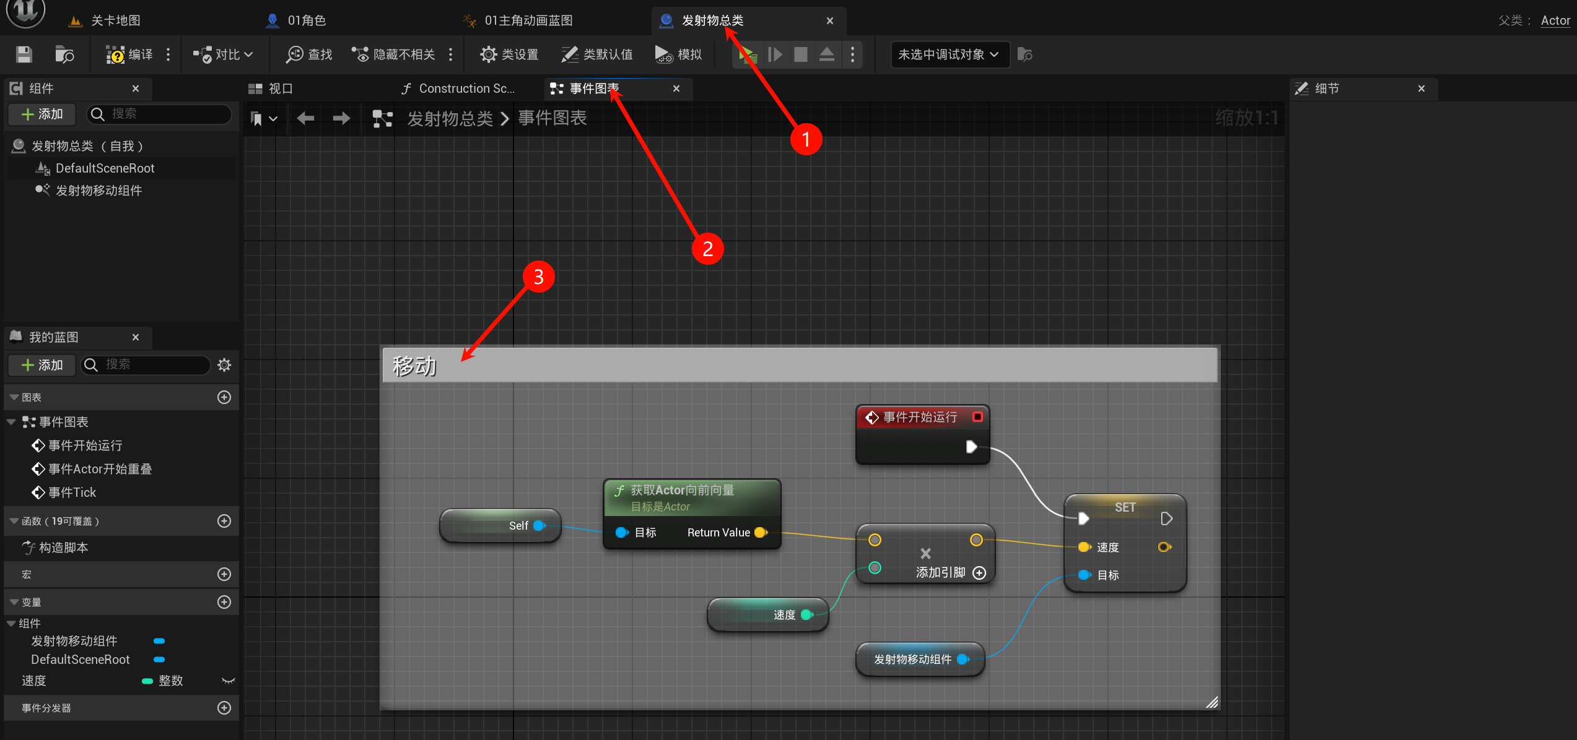Click the compile button icon
The width and height of the screenshot is (1577, 740).
click(115, 54)
